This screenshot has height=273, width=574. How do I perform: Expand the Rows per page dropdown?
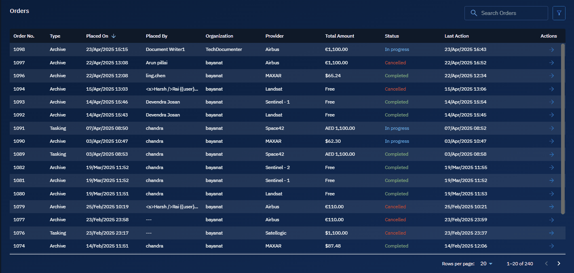pyautogui.click(x=486, y=264)
